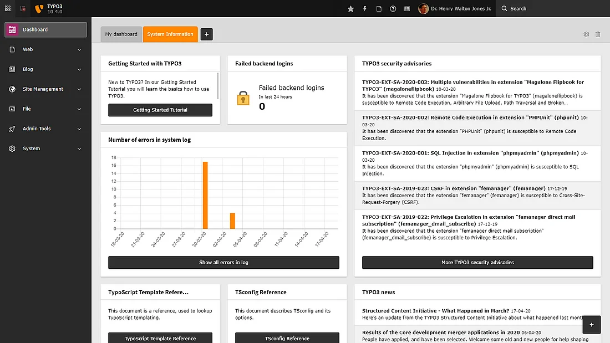Click the add widget plus button
Viewport: 610px width, 343px height.
pos(591,325)
